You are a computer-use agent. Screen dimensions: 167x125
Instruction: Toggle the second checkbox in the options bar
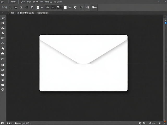tap(18, 13)
